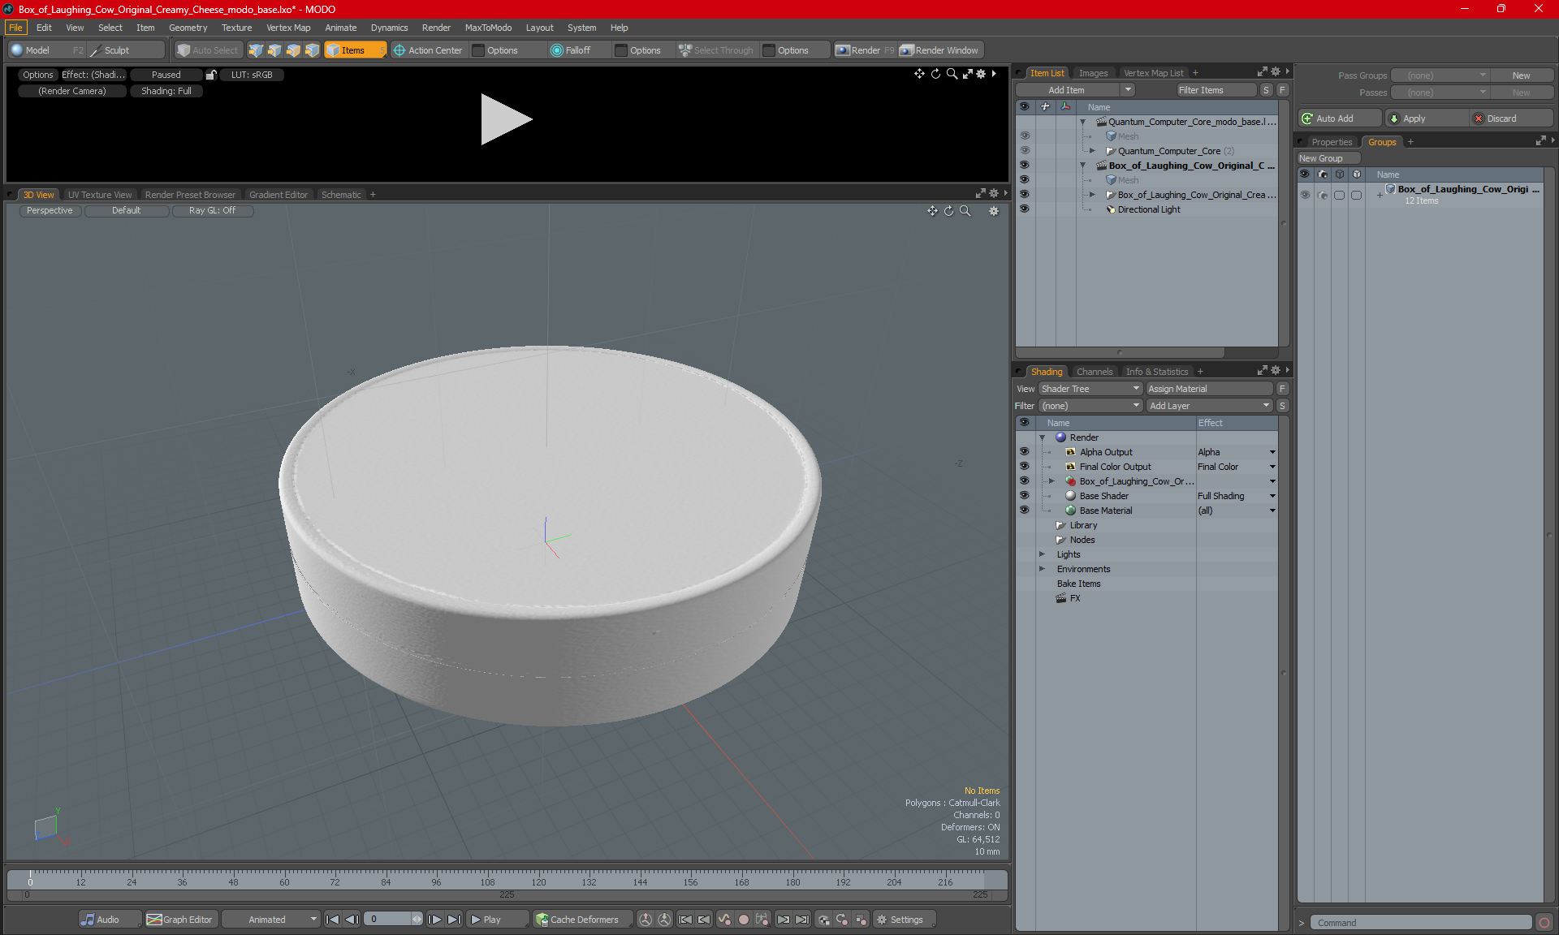The width and height of the screenshot is (1559, 935).
Task: Expand Quantum_Computer_Core group item
Action: click(1092, 151)
